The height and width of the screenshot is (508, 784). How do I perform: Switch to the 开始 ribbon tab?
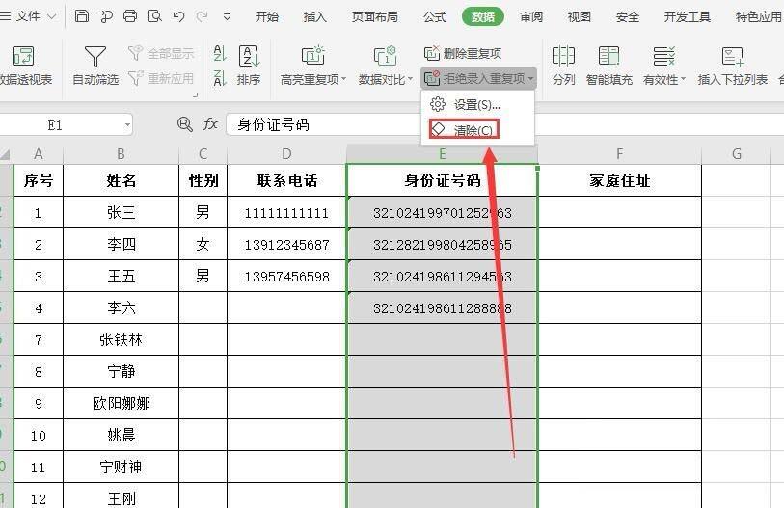[x=266, y=17]
